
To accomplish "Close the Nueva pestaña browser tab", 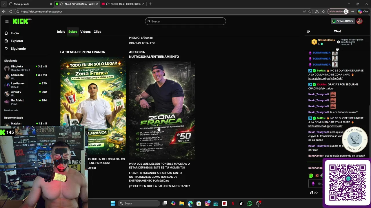I will (51, 4).
